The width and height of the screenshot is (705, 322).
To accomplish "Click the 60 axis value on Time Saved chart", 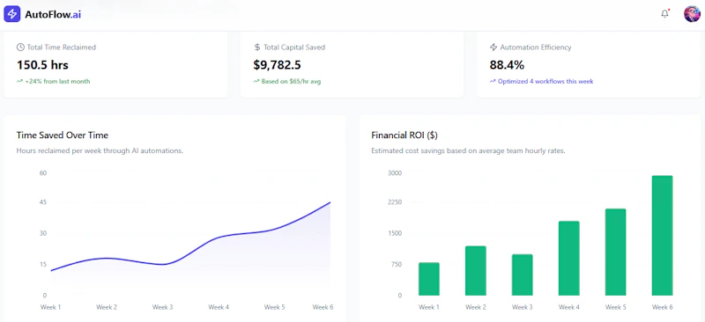I will [x=43, y=173].
